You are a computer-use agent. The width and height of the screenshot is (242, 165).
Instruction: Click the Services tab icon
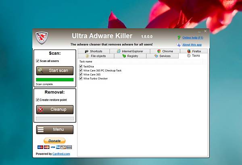click(156, 56)
